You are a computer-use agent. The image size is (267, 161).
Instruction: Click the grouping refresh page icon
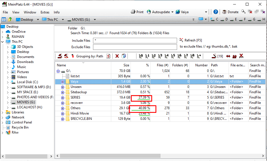click(x=108, y=56)
